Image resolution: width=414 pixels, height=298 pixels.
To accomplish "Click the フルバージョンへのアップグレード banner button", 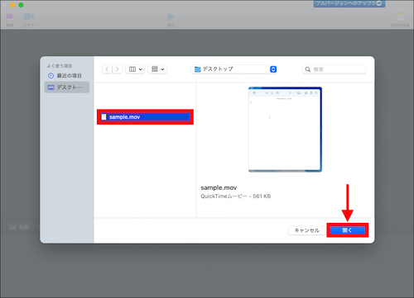I will [x=349, y=3].
